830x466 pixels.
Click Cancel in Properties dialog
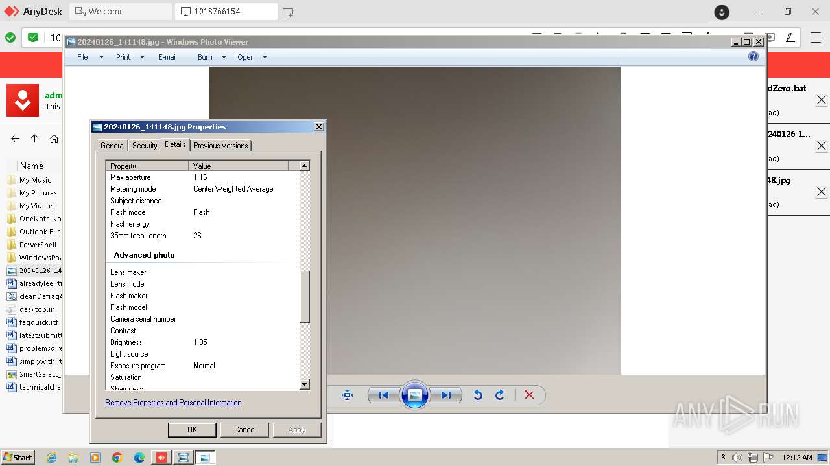245,430
